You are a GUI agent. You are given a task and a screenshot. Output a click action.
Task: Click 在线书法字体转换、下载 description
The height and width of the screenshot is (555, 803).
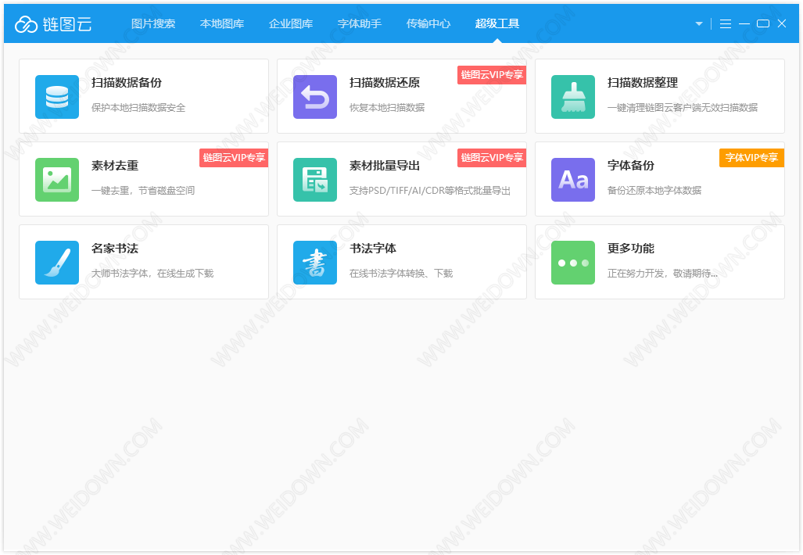(401, 274)
